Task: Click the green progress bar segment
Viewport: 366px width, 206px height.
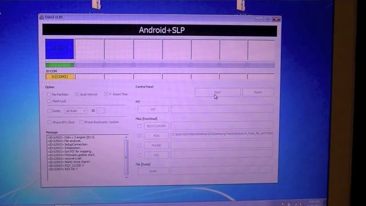Action: pos(60,65)
